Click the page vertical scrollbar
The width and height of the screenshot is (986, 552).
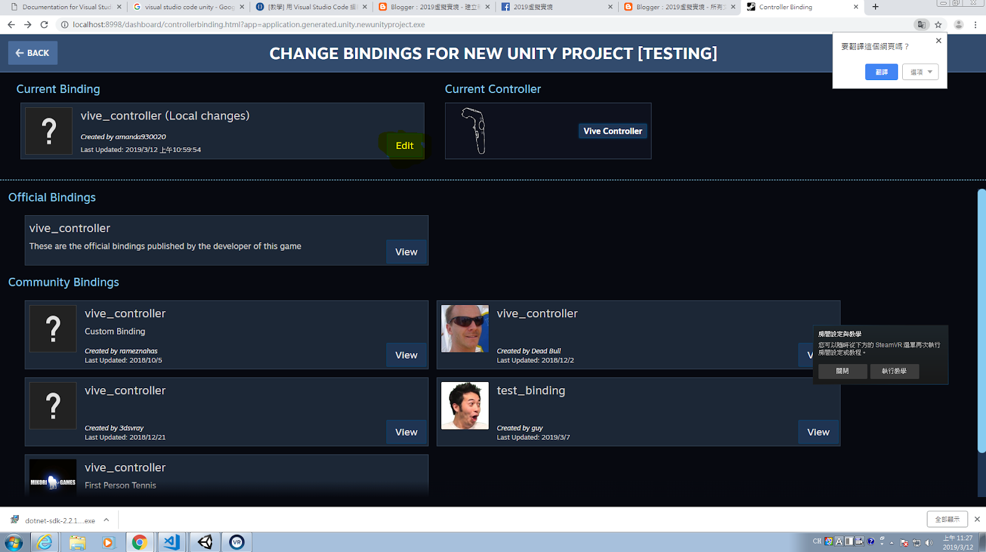[981, 320]
